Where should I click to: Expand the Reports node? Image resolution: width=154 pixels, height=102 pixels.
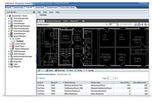(9, 67)
